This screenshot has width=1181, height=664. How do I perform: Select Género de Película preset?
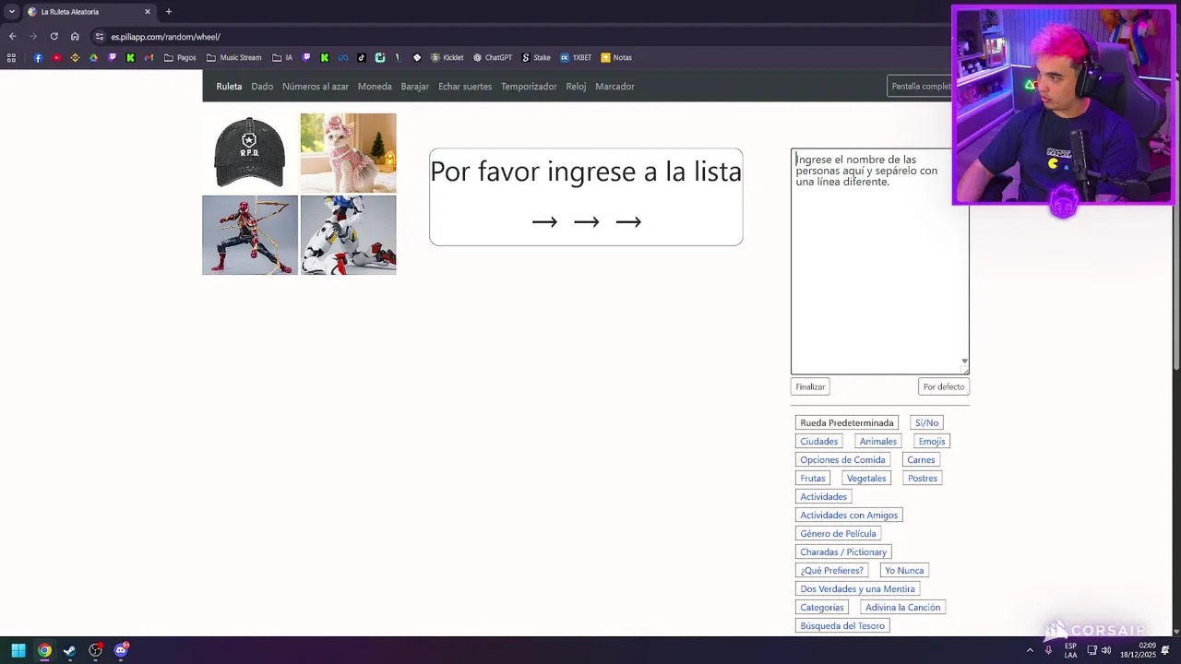(x=838, y=533)
